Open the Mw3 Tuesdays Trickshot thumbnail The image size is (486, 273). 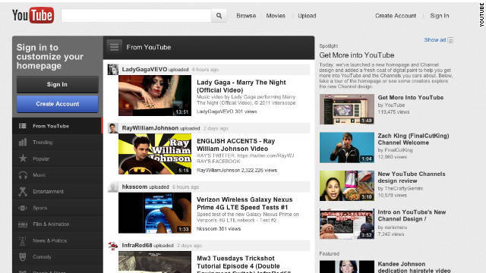click(x=155, y=262)
